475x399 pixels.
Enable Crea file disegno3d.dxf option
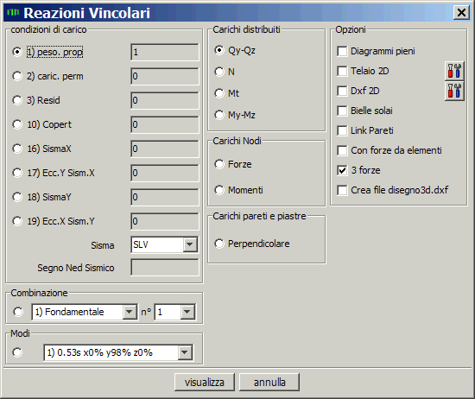[x=342, y=190]
